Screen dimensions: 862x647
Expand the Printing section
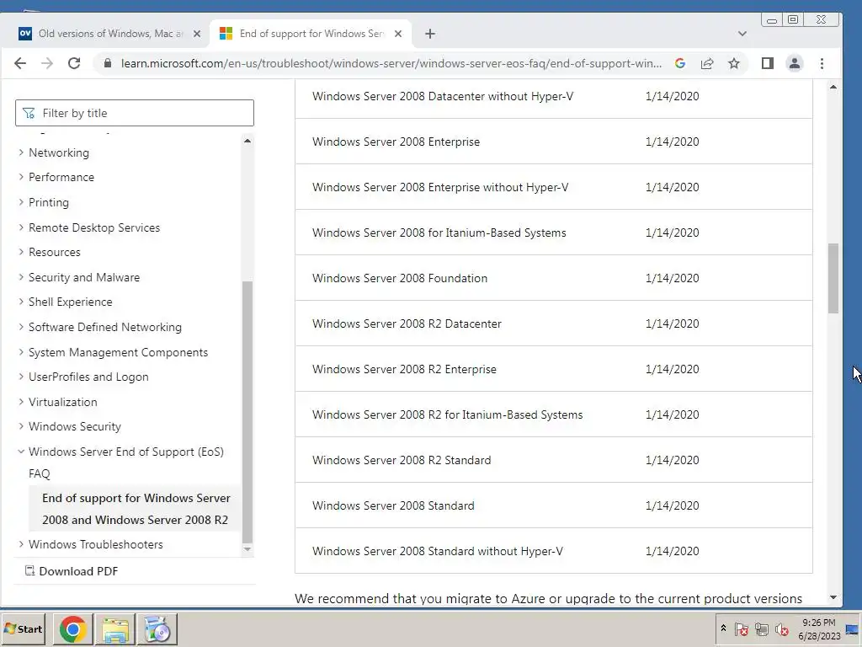tap(21, 202)
